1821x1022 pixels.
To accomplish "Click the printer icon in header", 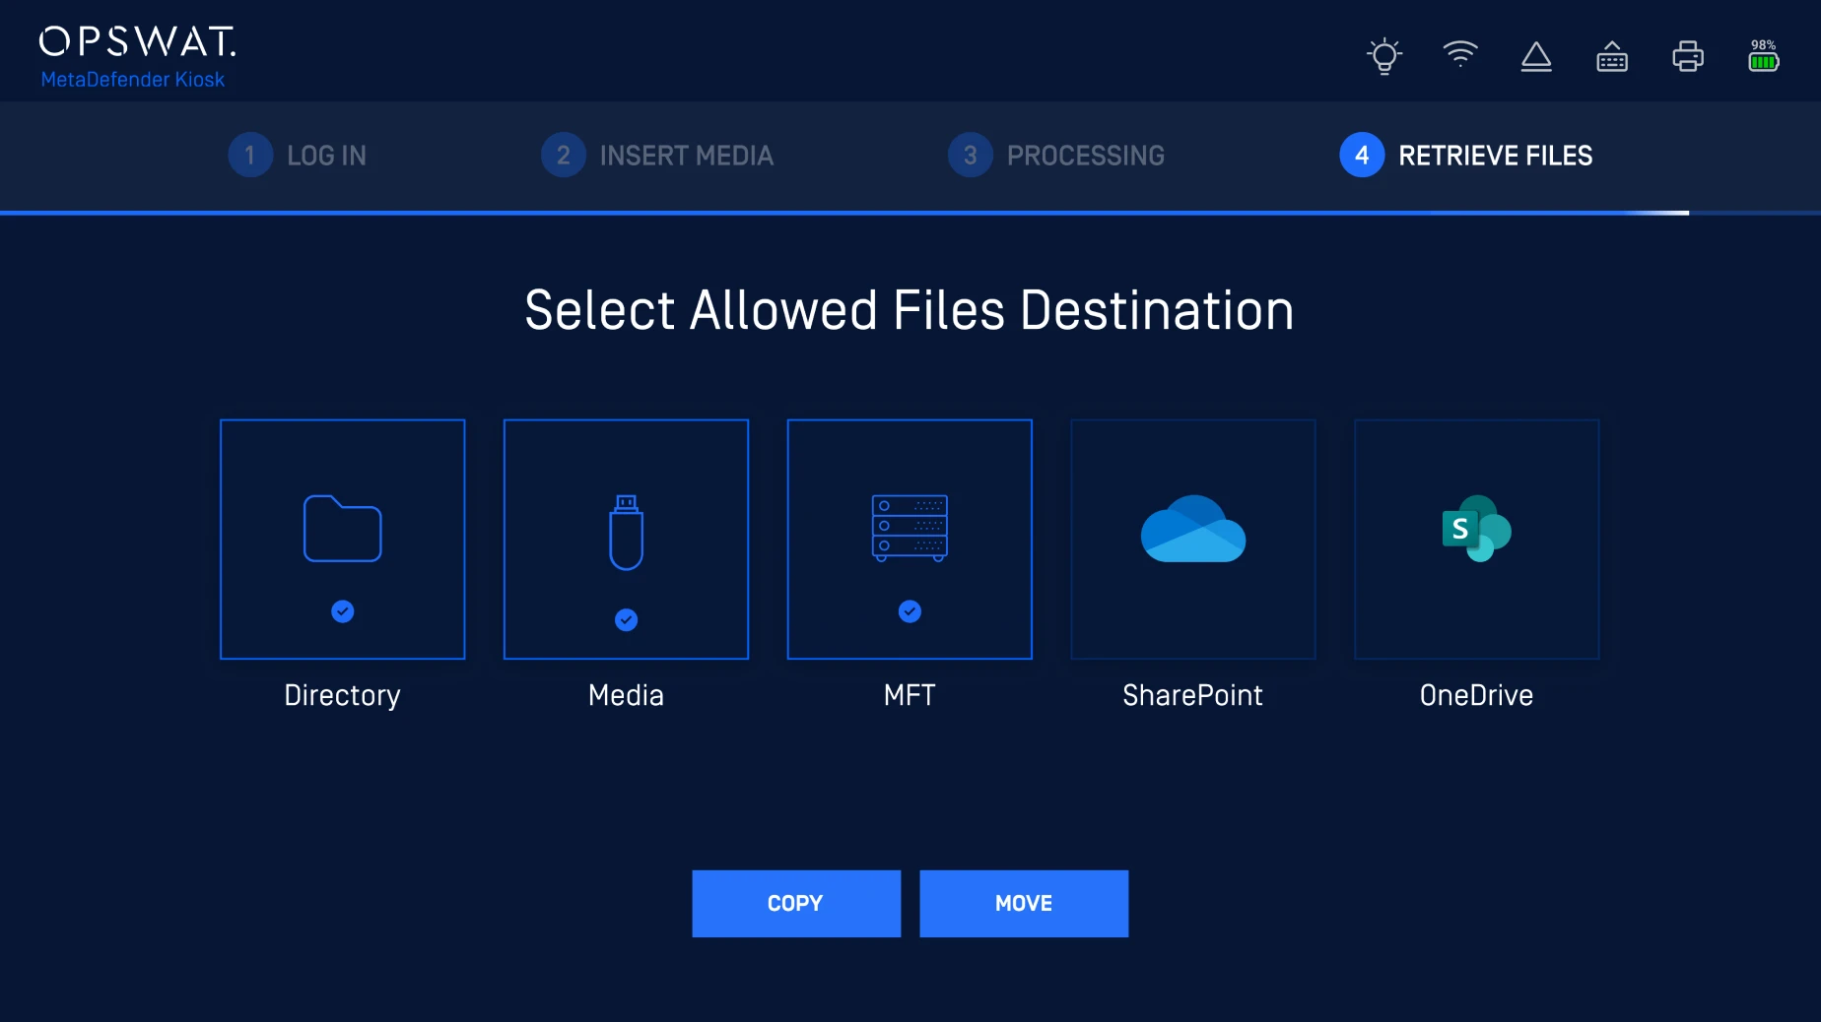I will click(1687, 57).
